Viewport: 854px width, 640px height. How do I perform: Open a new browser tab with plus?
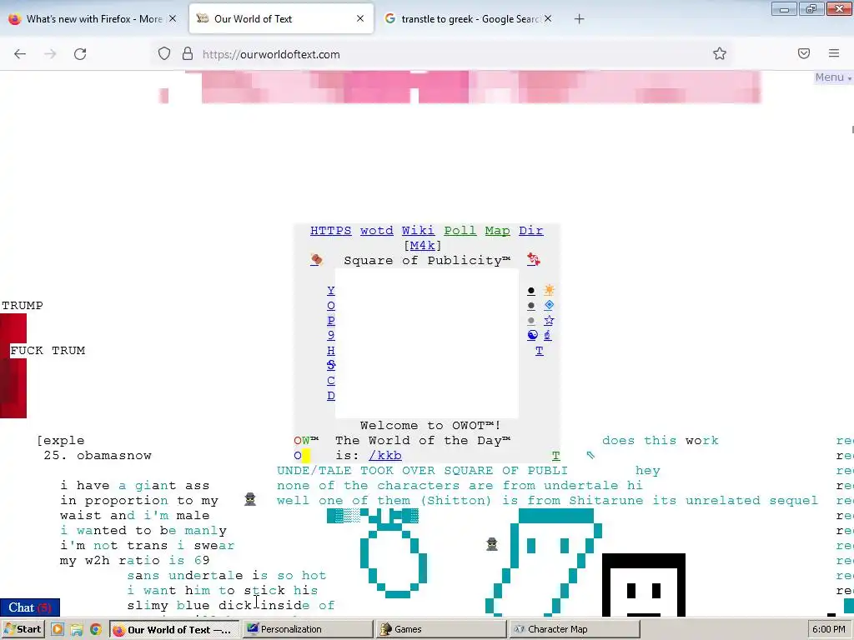coord(579,19)
